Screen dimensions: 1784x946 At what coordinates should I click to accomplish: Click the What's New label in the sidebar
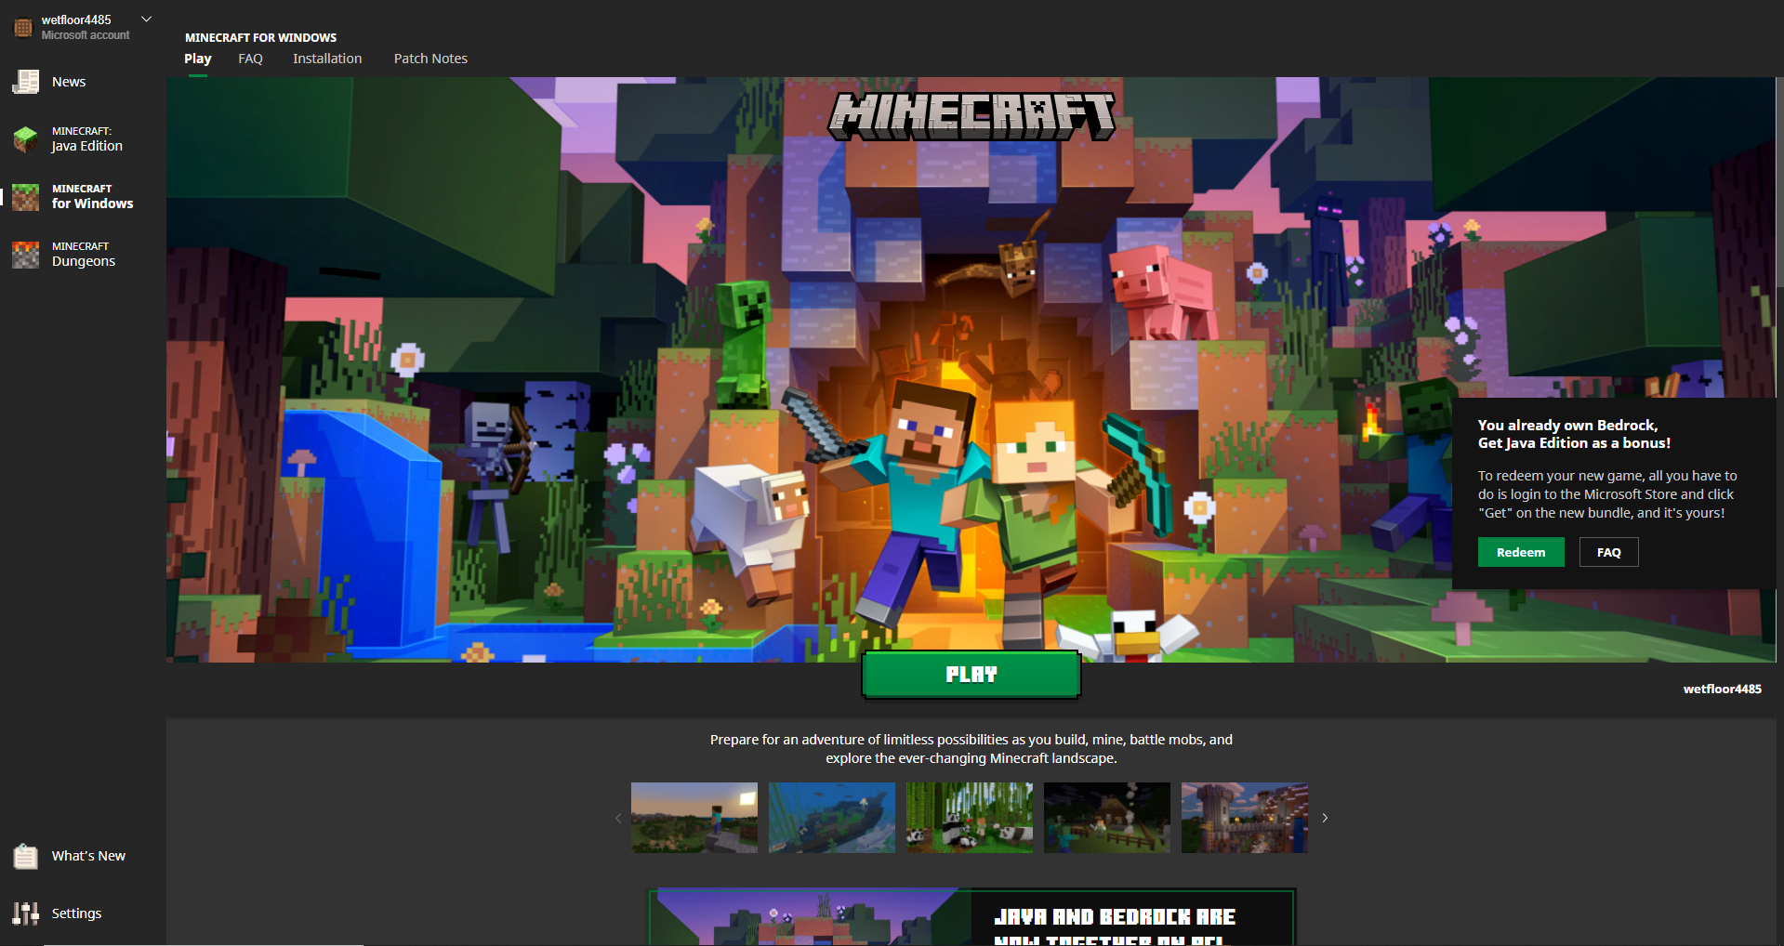point(88,856)
